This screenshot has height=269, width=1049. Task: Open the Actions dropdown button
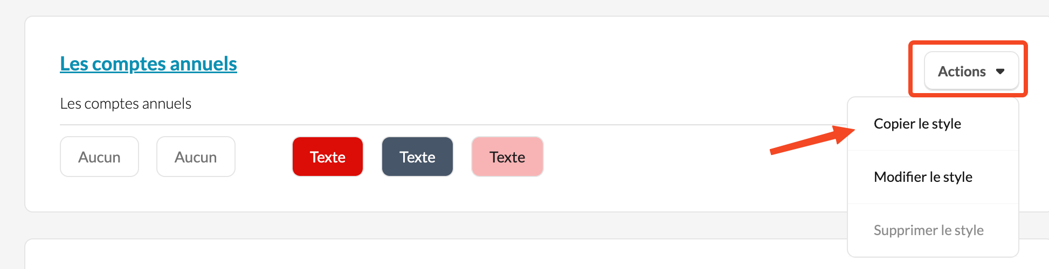pyautogui.click(x=970, y=71)
